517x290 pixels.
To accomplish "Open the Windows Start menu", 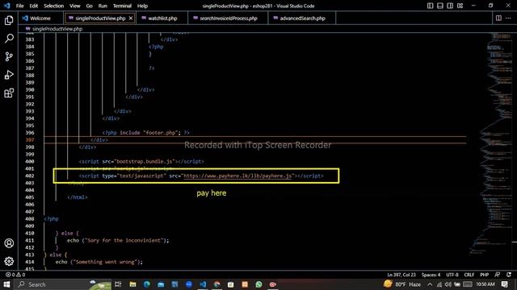I will 6,284.
